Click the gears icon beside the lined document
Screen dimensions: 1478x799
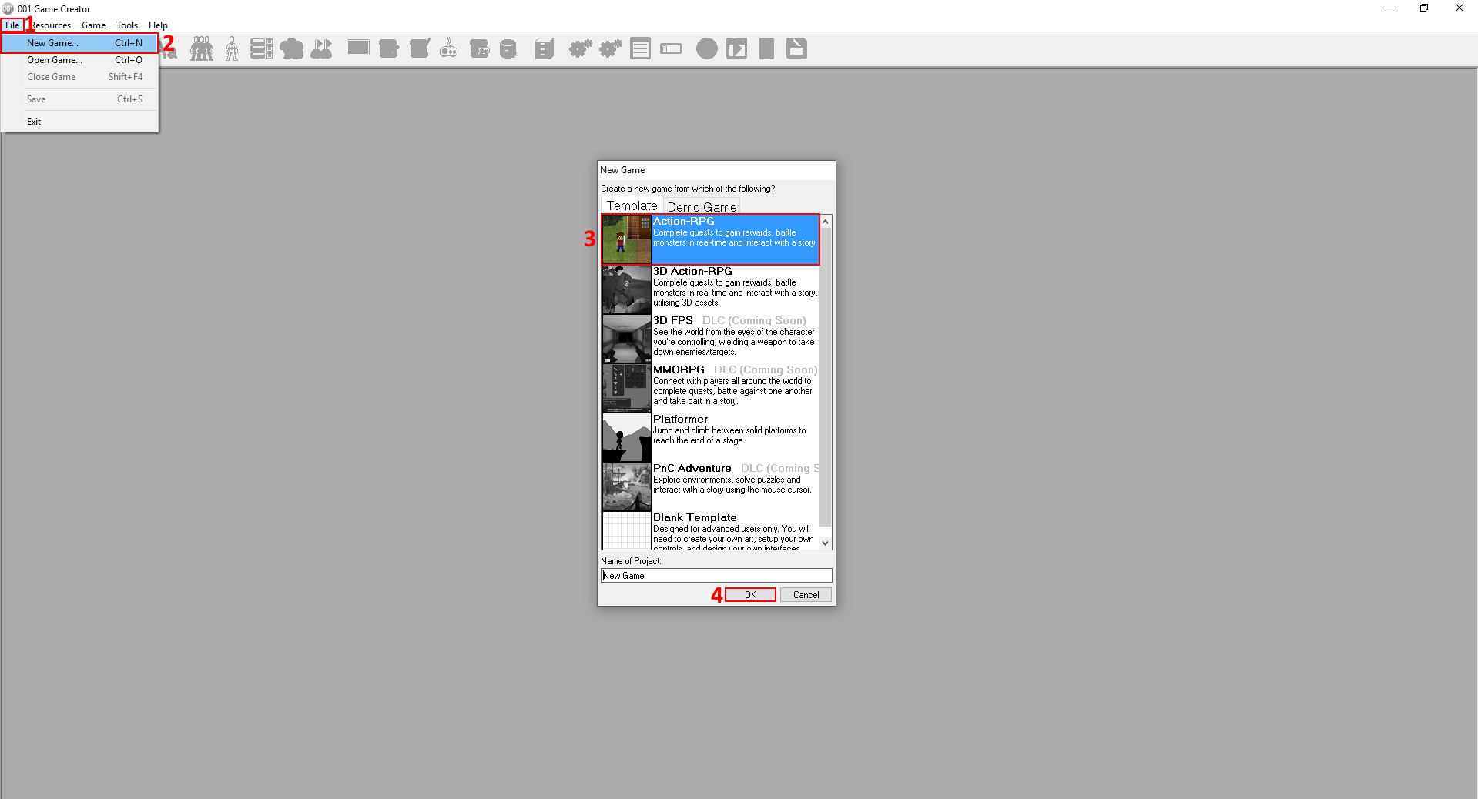click(611, 48)
